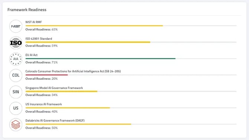Click the US Insurance framework progress bar
This screenshot has width=249, height=140.
coord(68,108)
